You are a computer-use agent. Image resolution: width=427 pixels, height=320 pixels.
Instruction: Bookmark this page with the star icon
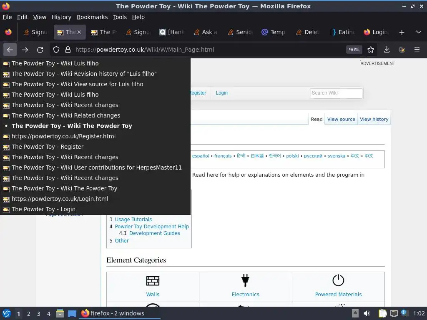(371, 50)
